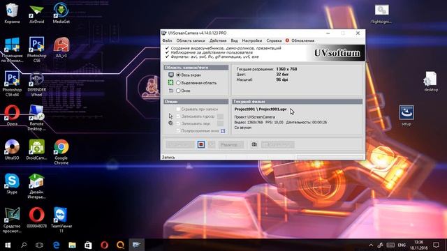
Task: Select the desktop settings file icon
Action: click(x=430, y=82)
